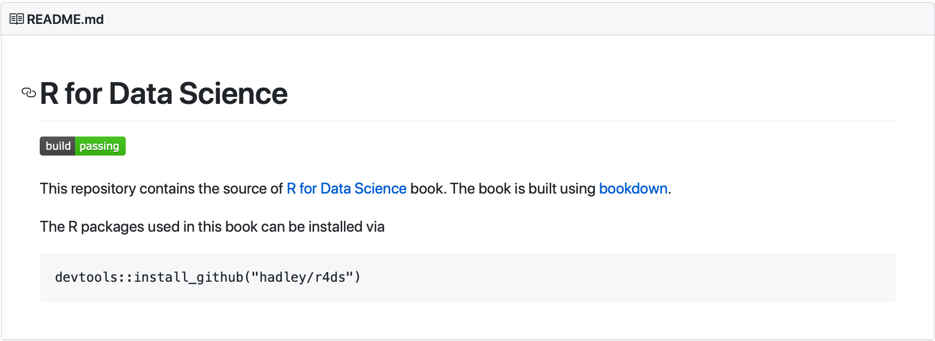
Task: Click the divider line under the heading
Action: pos(467,121)
